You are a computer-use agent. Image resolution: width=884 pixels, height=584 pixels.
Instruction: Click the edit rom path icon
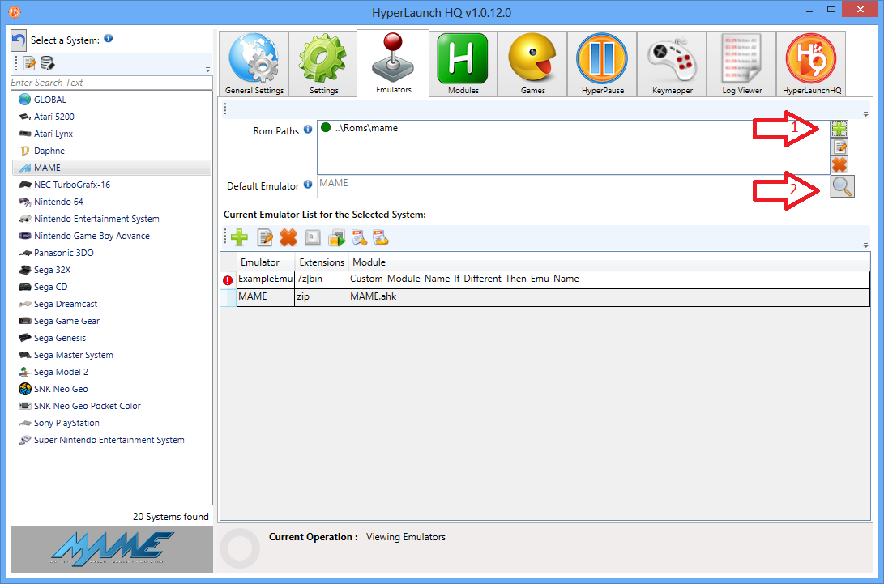point(839,147)
